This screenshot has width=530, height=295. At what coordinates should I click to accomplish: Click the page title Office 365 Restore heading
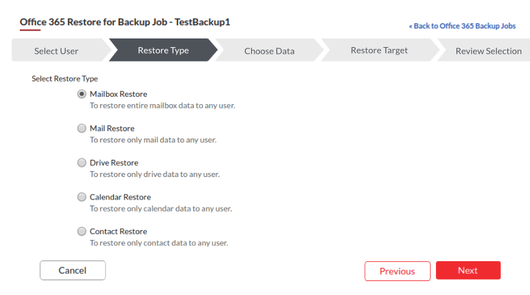coord(125,22)
